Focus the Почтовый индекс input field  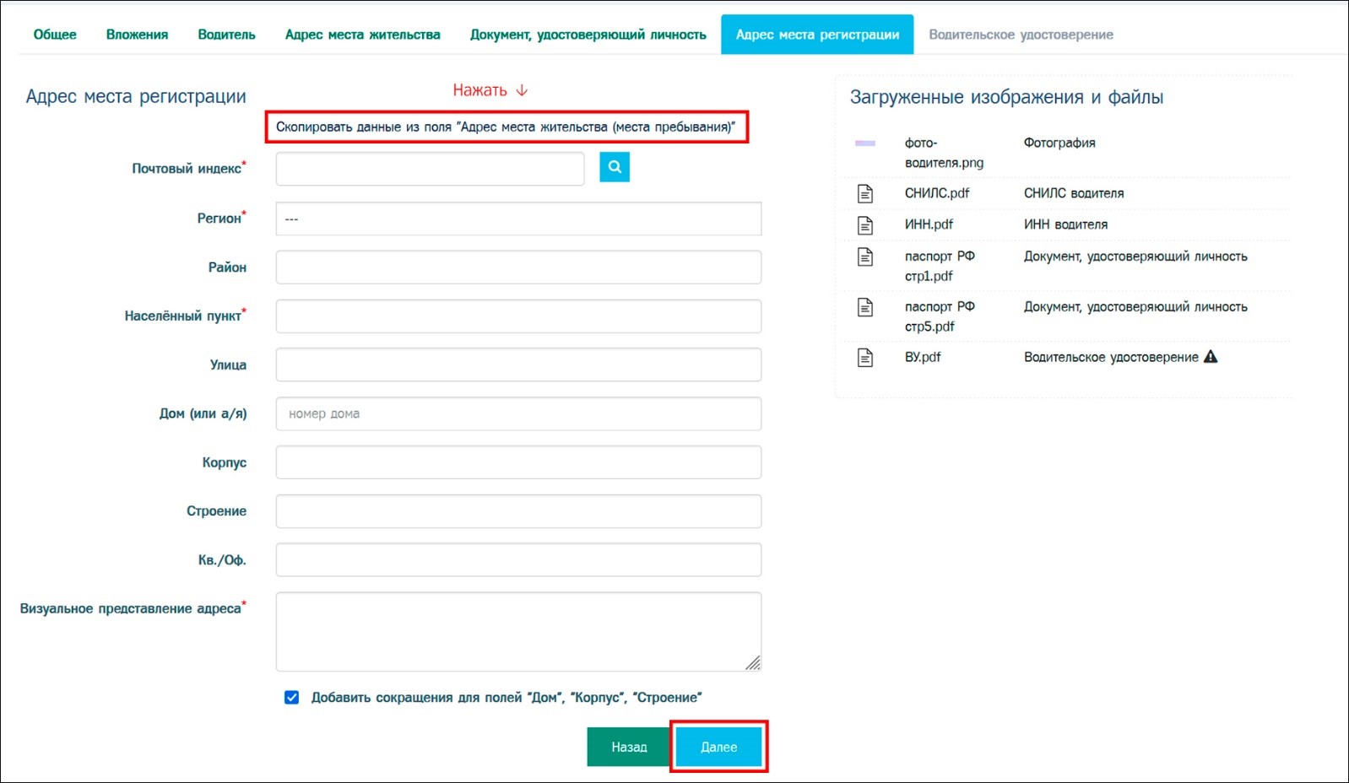pos(431,169)
